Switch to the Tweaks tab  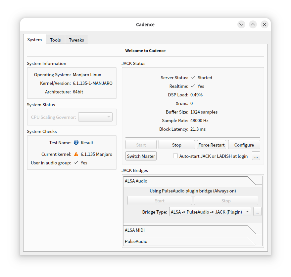click(76, 40)
